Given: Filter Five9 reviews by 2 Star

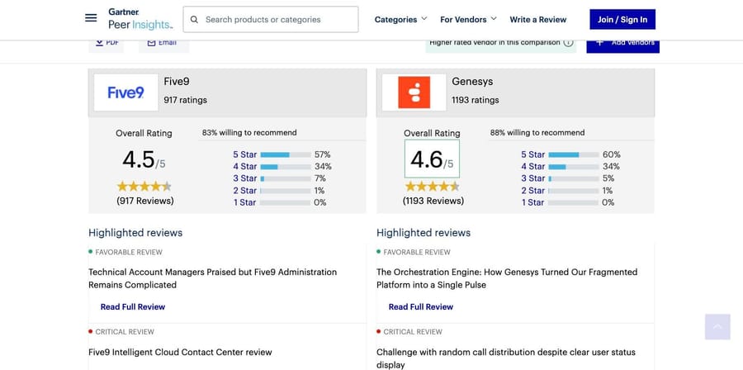Looking at the screenshot, I should [245, 191].
